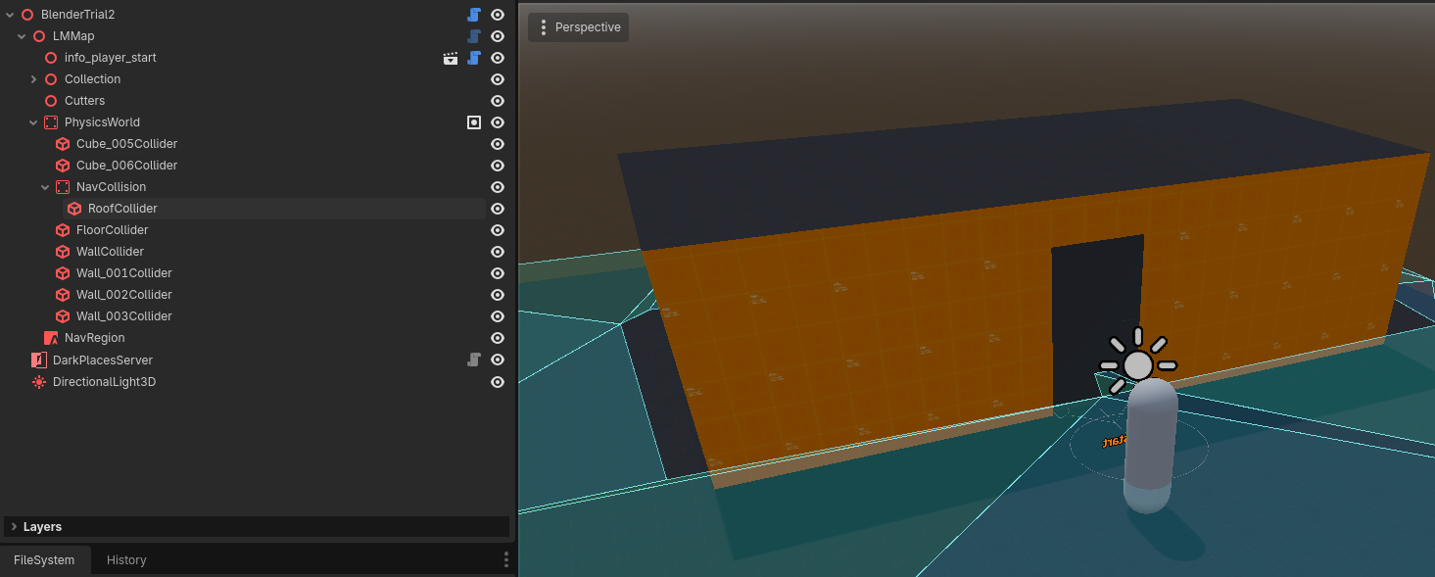Click DarkPlacesServer node icon
The image size is (1435, 577).
39,360
